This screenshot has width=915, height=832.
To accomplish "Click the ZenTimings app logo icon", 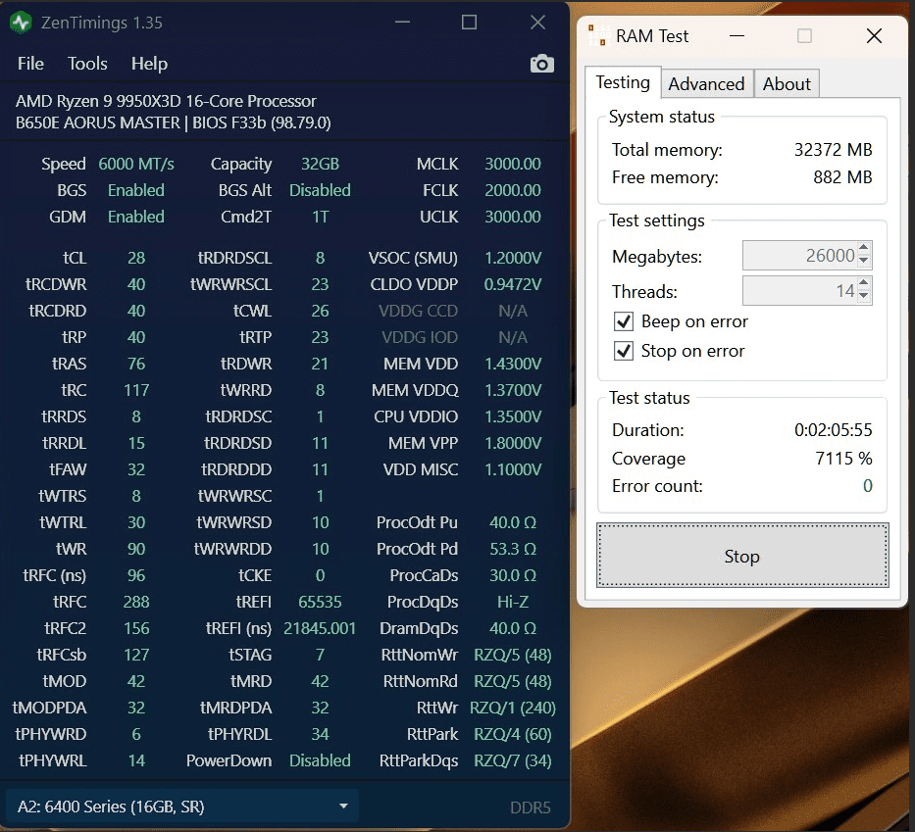I will [22, 23].
